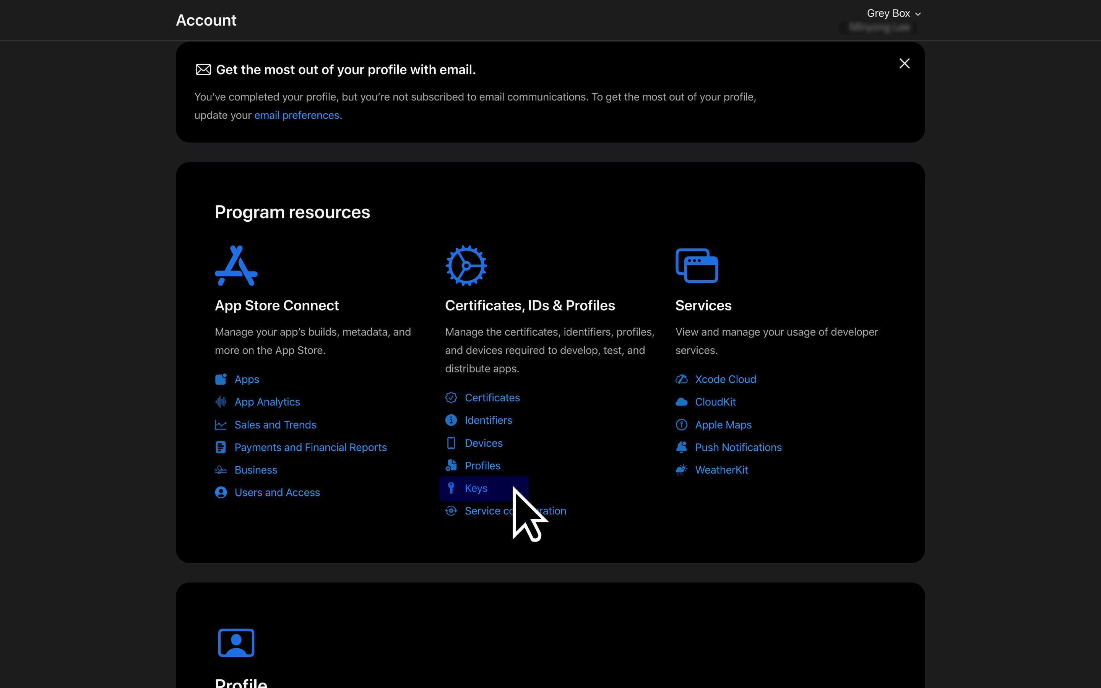This screenshot has height=688, width=1101.
Task: Open email preferences
Action: click(x=297, y=115)
